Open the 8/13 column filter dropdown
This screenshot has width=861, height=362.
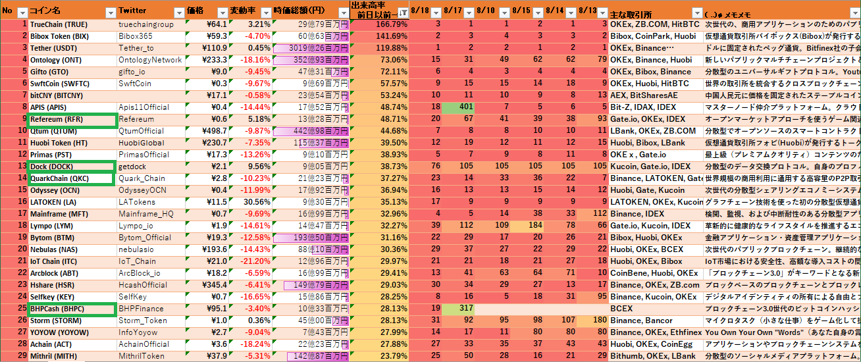(602, 13)
